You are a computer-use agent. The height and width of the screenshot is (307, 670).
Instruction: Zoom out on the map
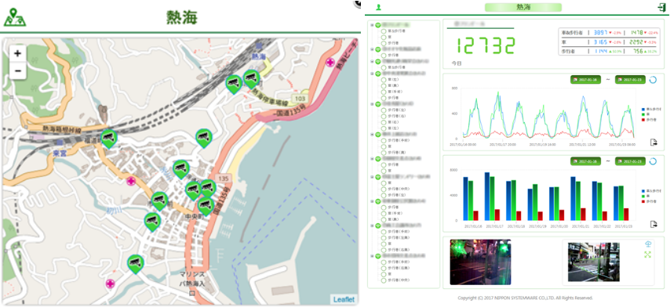click(17, 70)
